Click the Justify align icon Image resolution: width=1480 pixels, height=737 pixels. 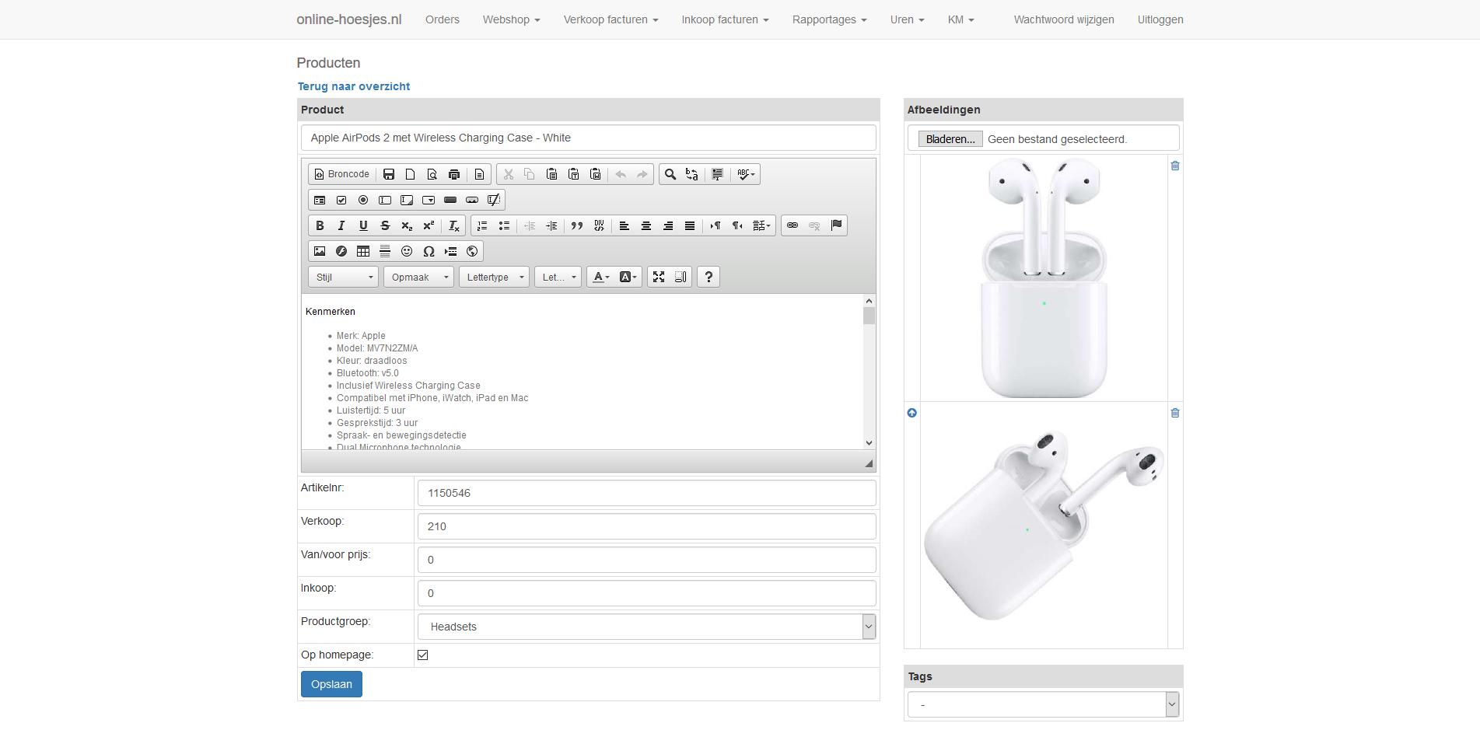click(690, 225)
